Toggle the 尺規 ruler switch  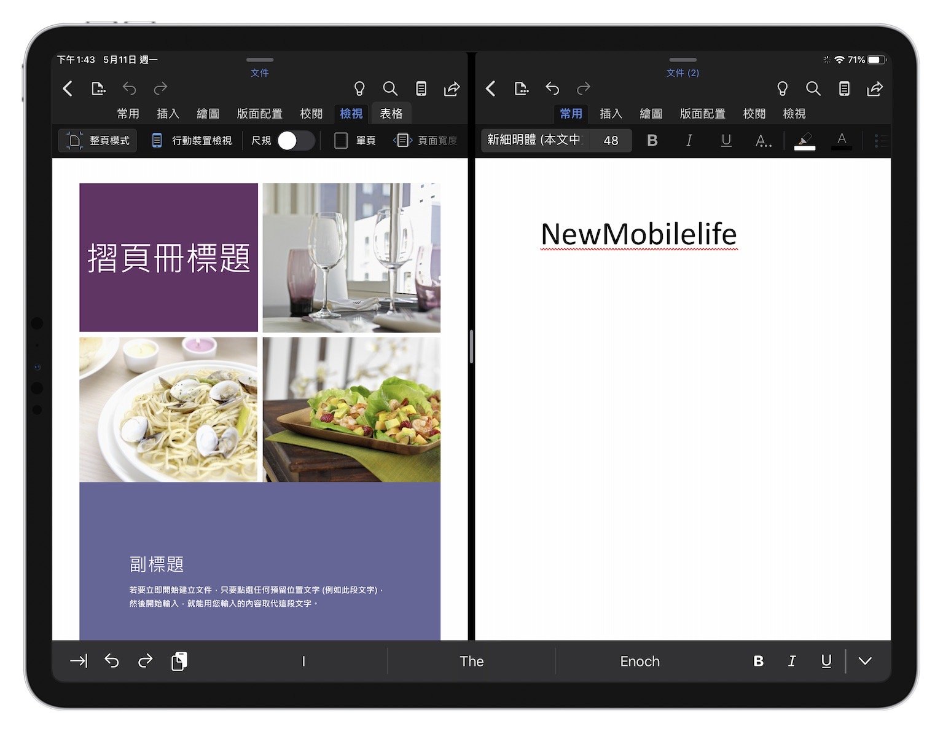click(295, 141)
